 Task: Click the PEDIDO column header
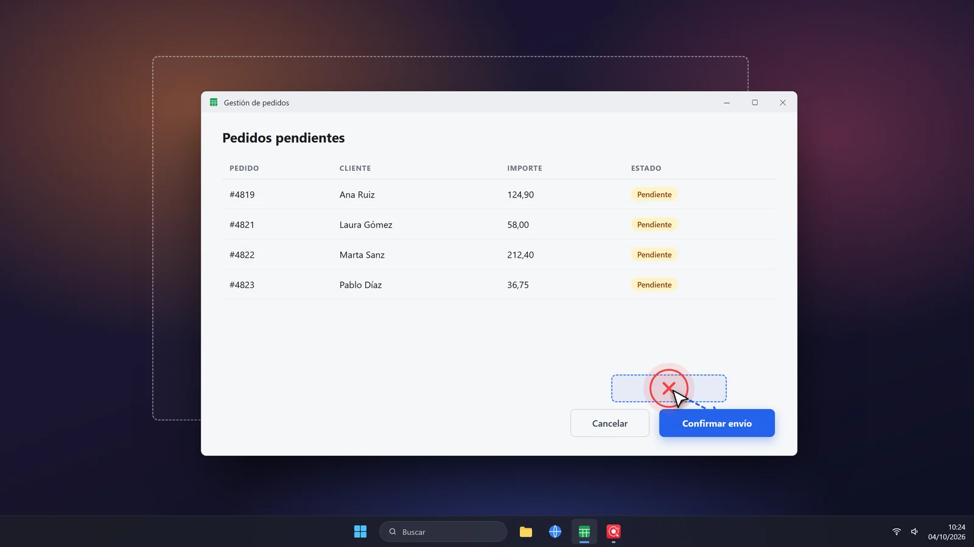244,168
